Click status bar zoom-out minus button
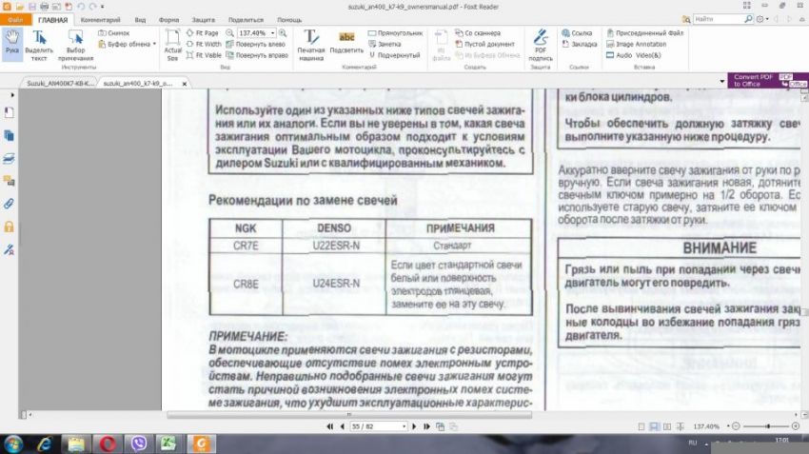809x454 pixels. pos(737,426)
